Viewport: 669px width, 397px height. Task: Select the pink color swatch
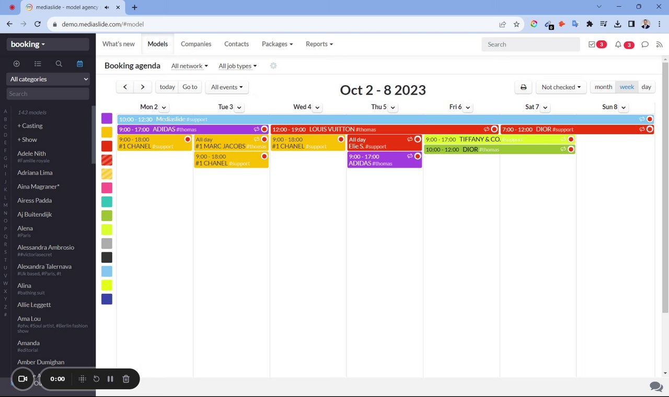[x=107, y=188]
